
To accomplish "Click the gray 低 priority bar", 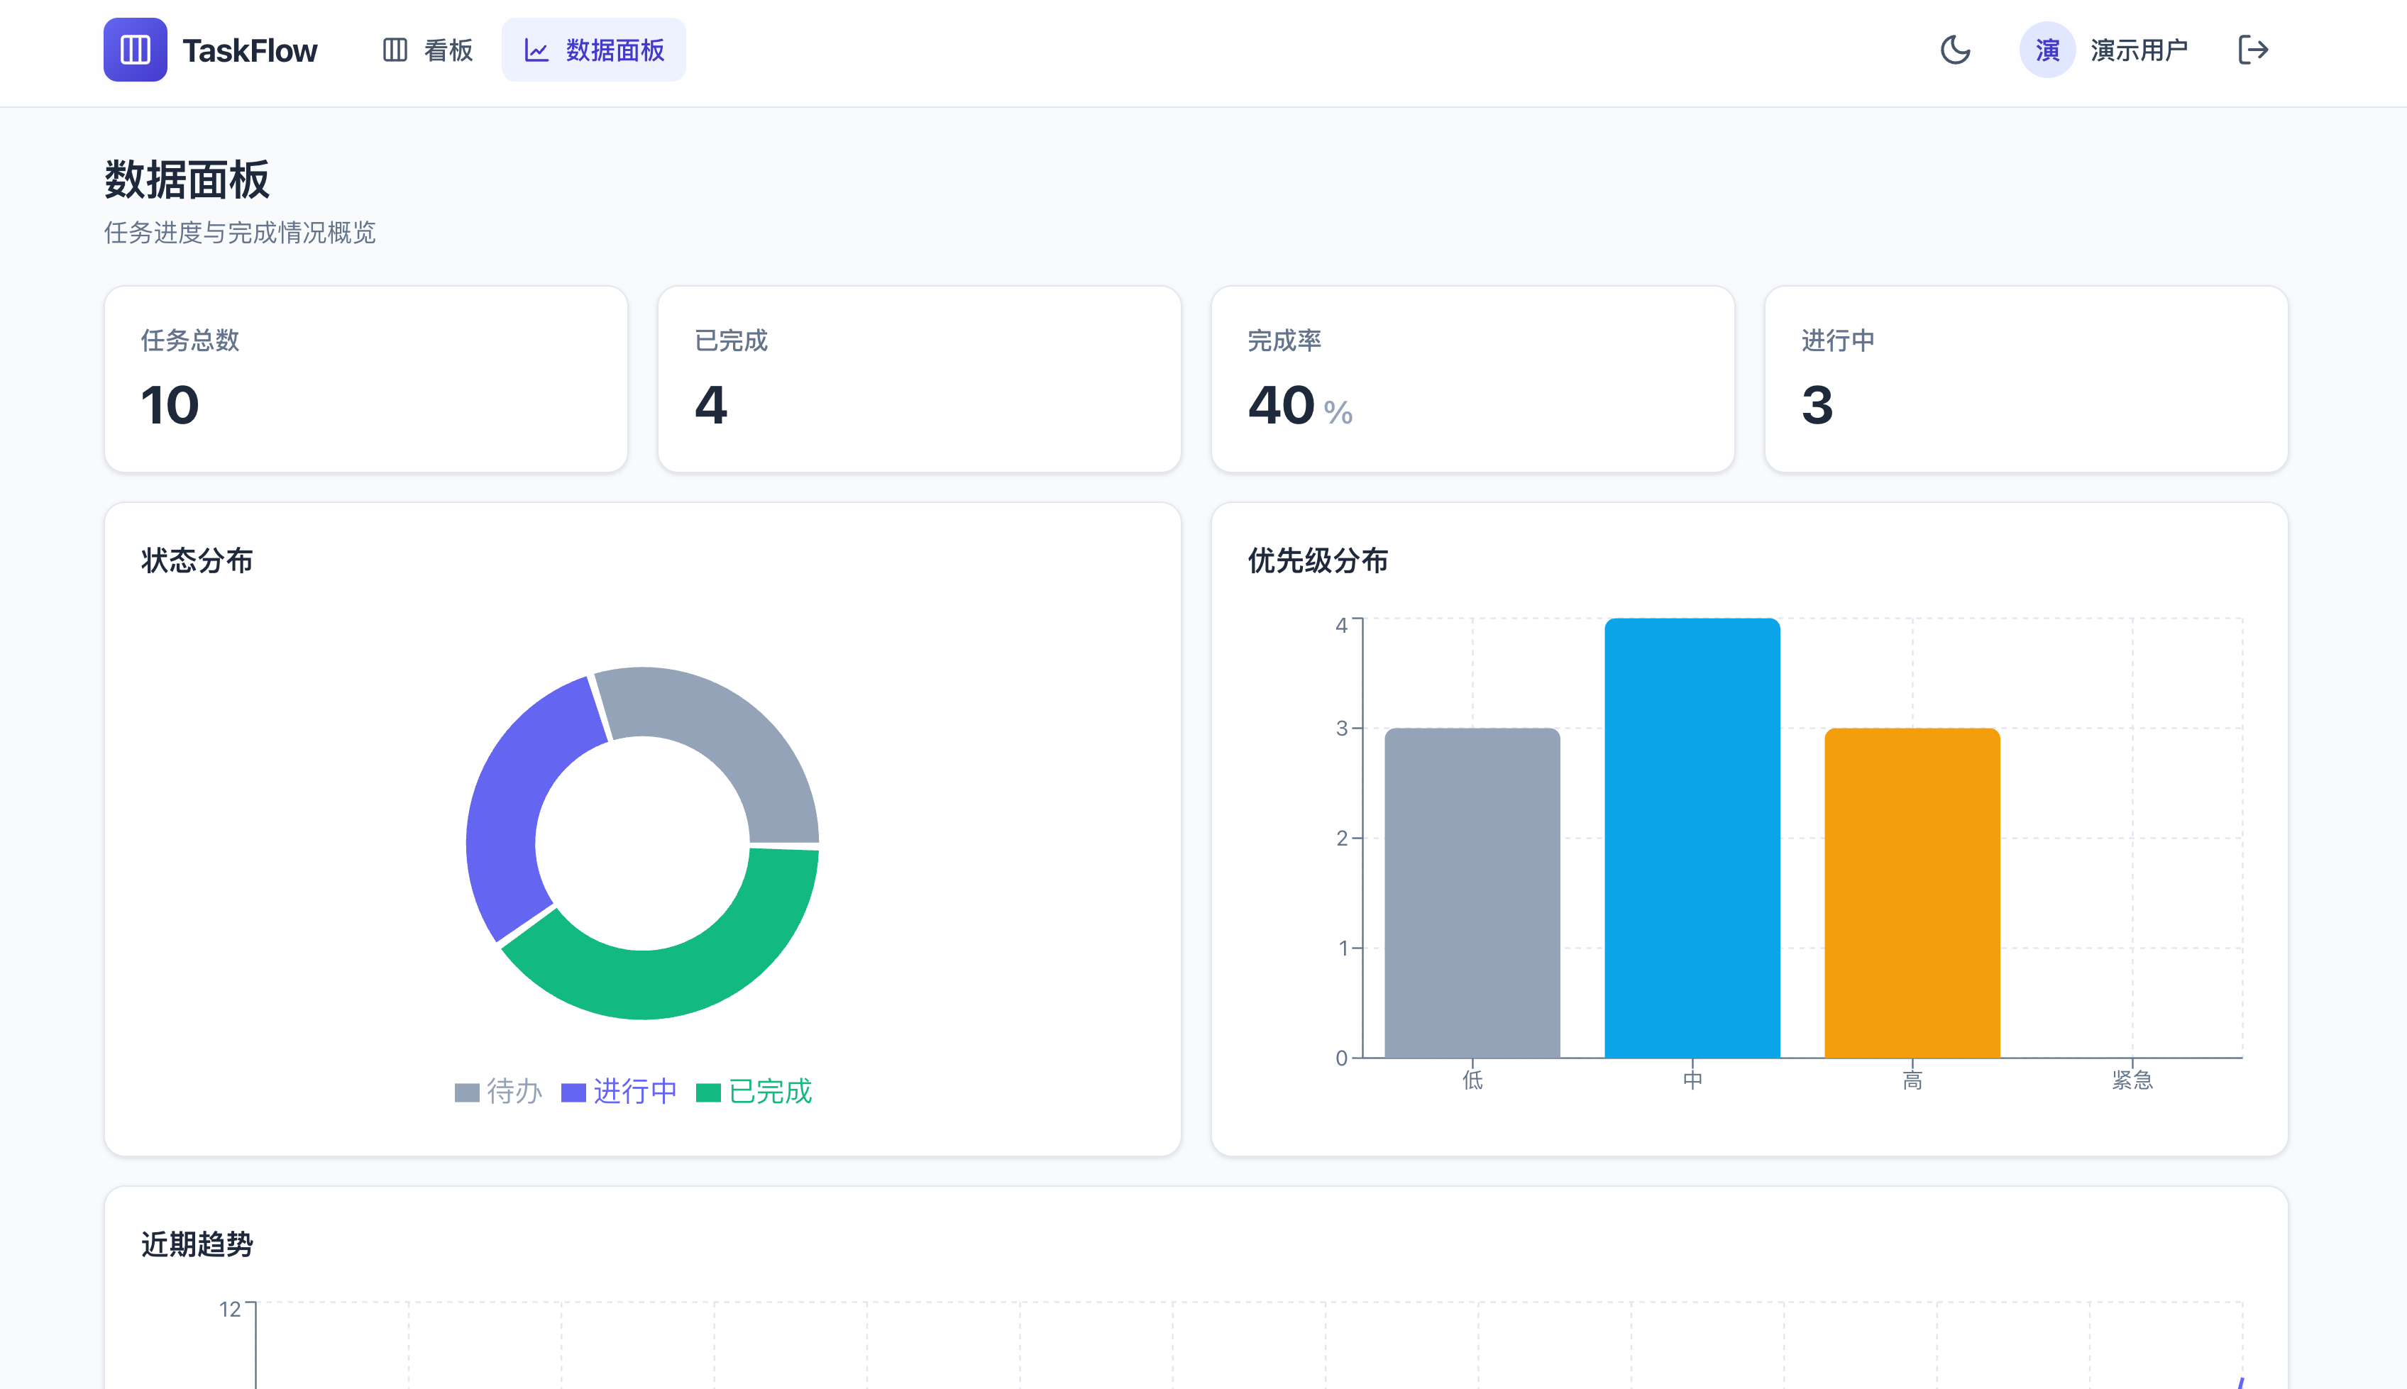I will pos(1472,893).
